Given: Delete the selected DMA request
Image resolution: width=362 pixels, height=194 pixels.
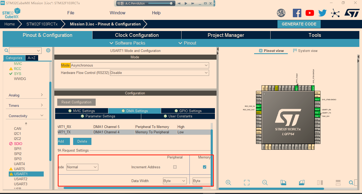Looking at the screenshot, I should coord(82,141).
